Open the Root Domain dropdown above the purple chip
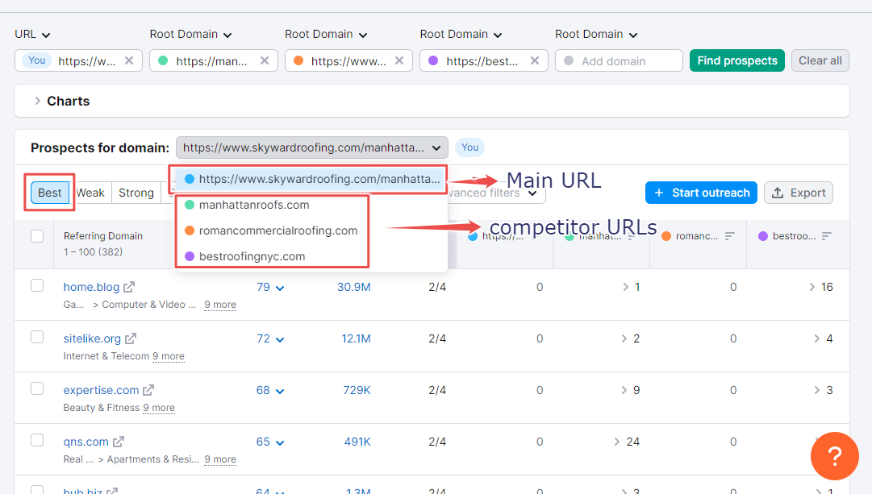This screenshot has width=872, height=494. 461,35
